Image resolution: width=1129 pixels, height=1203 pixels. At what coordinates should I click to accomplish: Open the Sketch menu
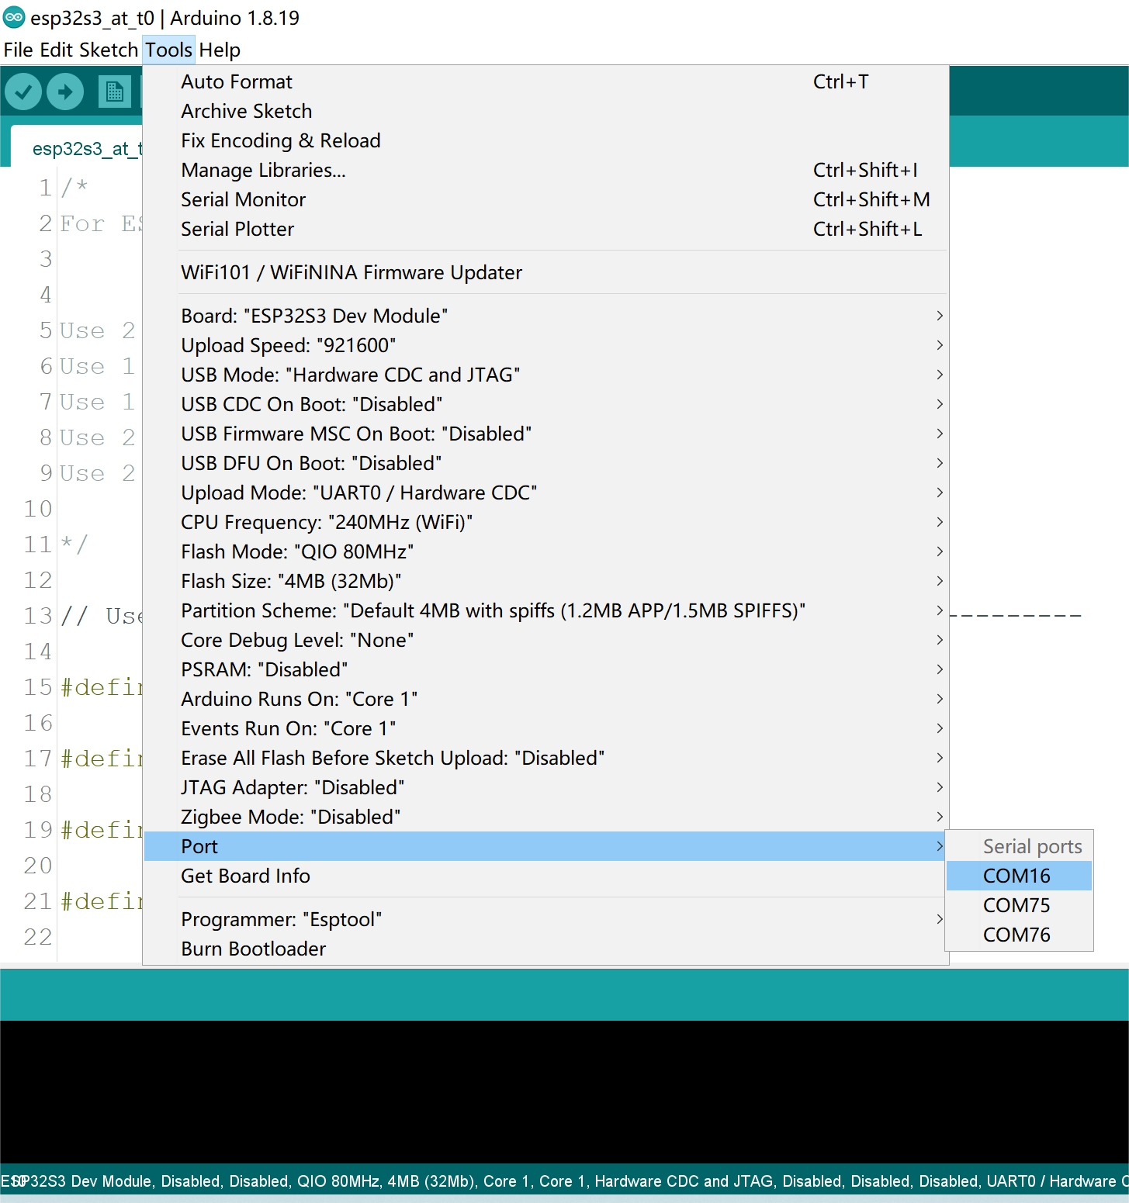(x=109, y=50)
